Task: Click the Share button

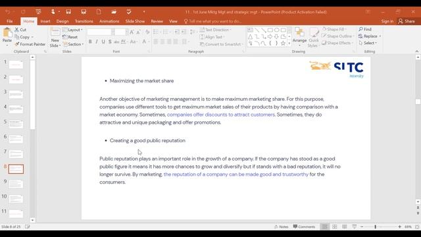Action: click(x=407, y=21)
